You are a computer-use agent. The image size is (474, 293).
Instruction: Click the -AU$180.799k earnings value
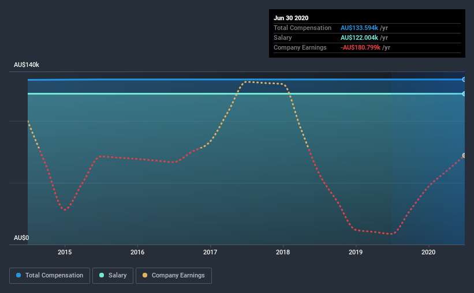coord(360,47)
